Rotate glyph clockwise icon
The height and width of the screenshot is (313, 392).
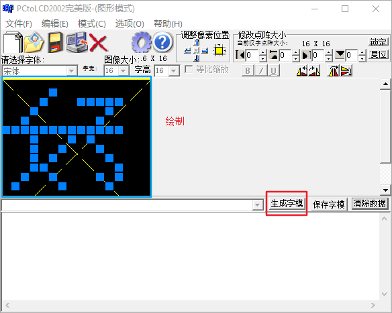coord(314,70)
